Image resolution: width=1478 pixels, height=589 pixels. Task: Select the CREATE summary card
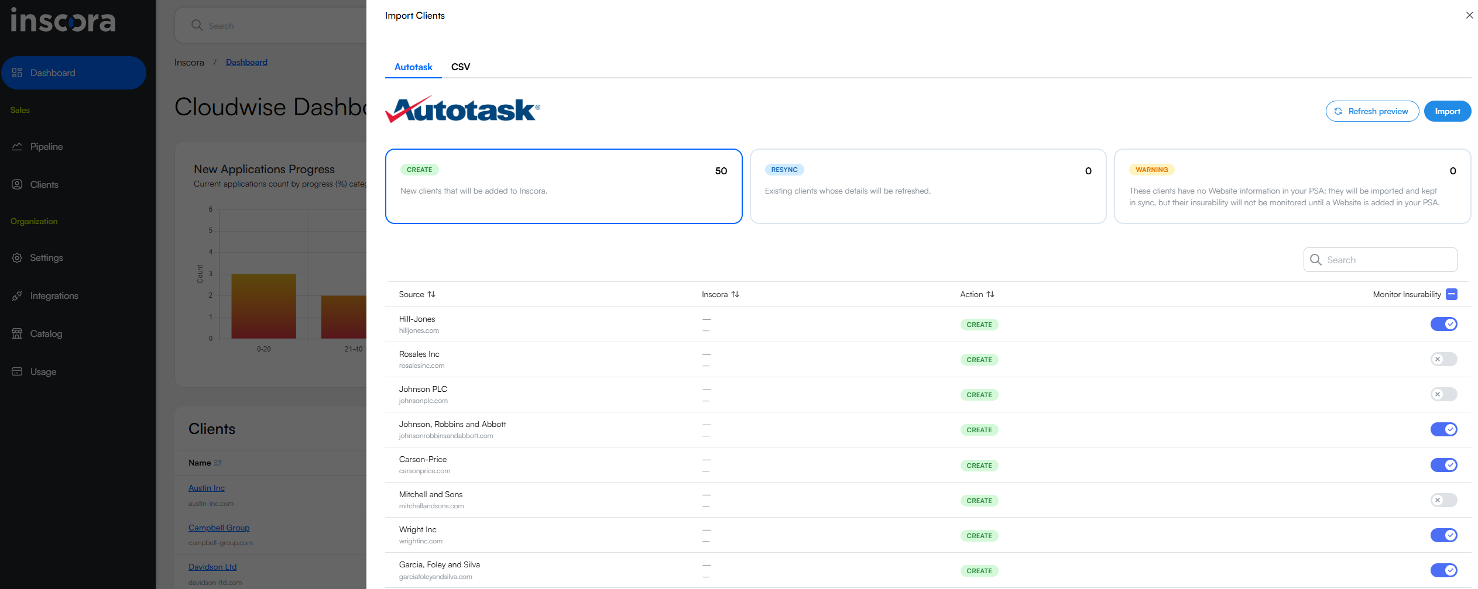pyautogui.click(x=564, y=186)
